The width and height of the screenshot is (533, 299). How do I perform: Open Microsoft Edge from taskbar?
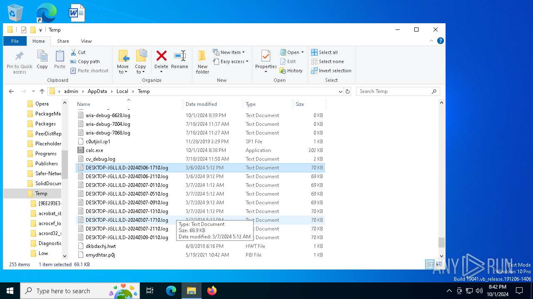[x=171, y=291]
